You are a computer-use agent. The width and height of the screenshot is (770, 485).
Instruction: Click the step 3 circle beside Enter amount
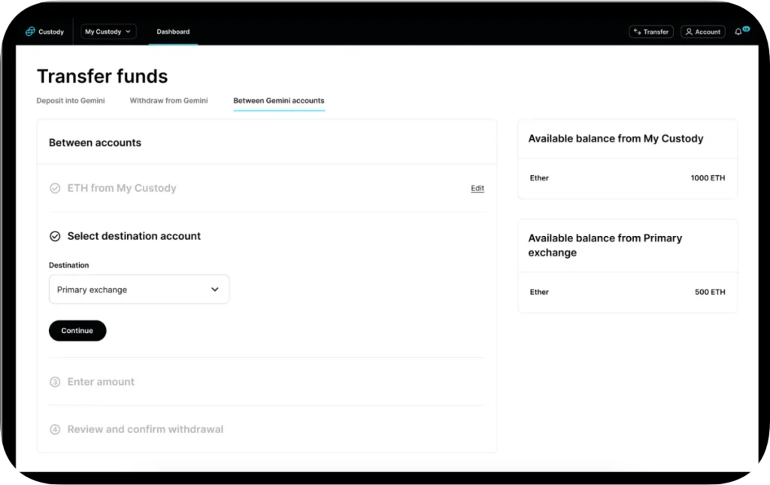click(x=55, y=382)
